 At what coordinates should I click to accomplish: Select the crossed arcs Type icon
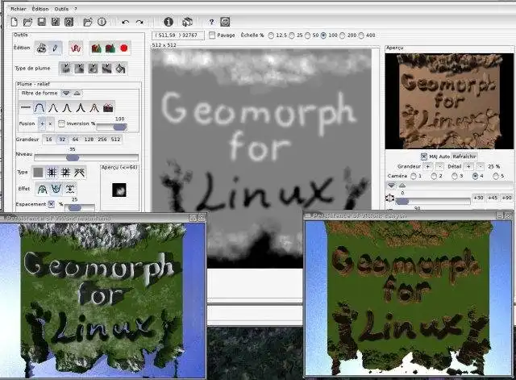coord(80,172)
